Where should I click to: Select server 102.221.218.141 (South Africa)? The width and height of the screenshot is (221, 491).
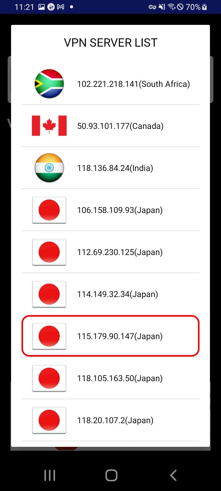110,84
